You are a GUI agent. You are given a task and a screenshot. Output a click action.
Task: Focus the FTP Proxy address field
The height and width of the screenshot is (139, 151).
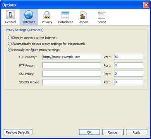[x=72, y=65]
